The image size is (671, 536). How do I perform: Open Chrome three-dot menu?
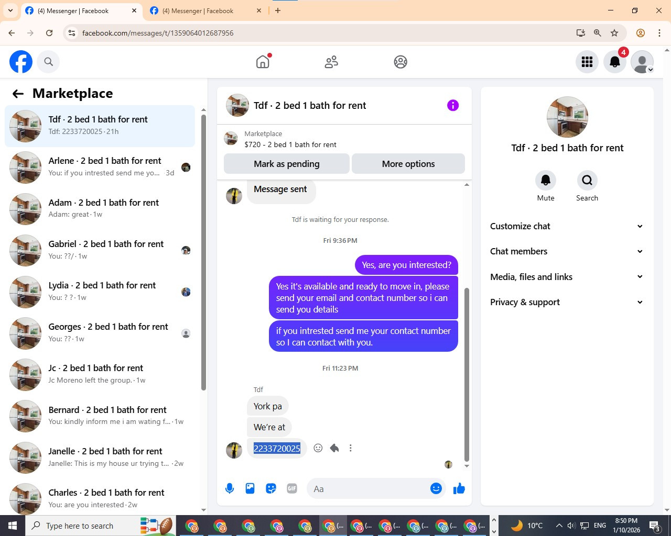coord(659,33)
